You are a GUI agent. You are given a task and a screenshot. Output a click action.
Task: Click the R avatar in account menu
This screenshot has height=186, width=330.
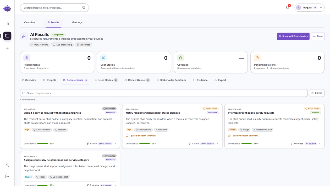[299, 8]
